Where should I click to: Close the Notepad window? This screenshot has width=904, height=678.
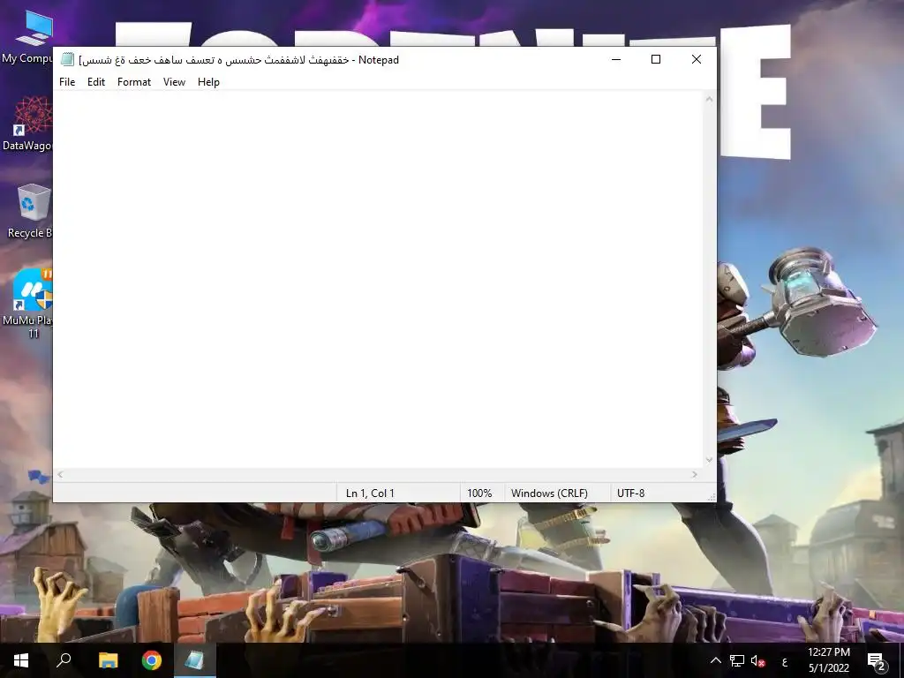pos(697,59)
